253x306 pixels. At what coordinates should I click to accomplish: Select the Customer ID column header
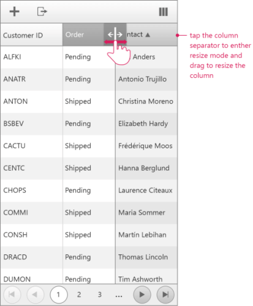pyautogui.click(x=31, y=35)
